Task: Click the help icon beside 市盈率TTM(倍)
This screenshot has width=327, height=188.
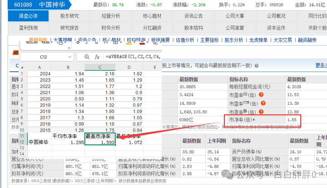Action: tap(263, 103)
